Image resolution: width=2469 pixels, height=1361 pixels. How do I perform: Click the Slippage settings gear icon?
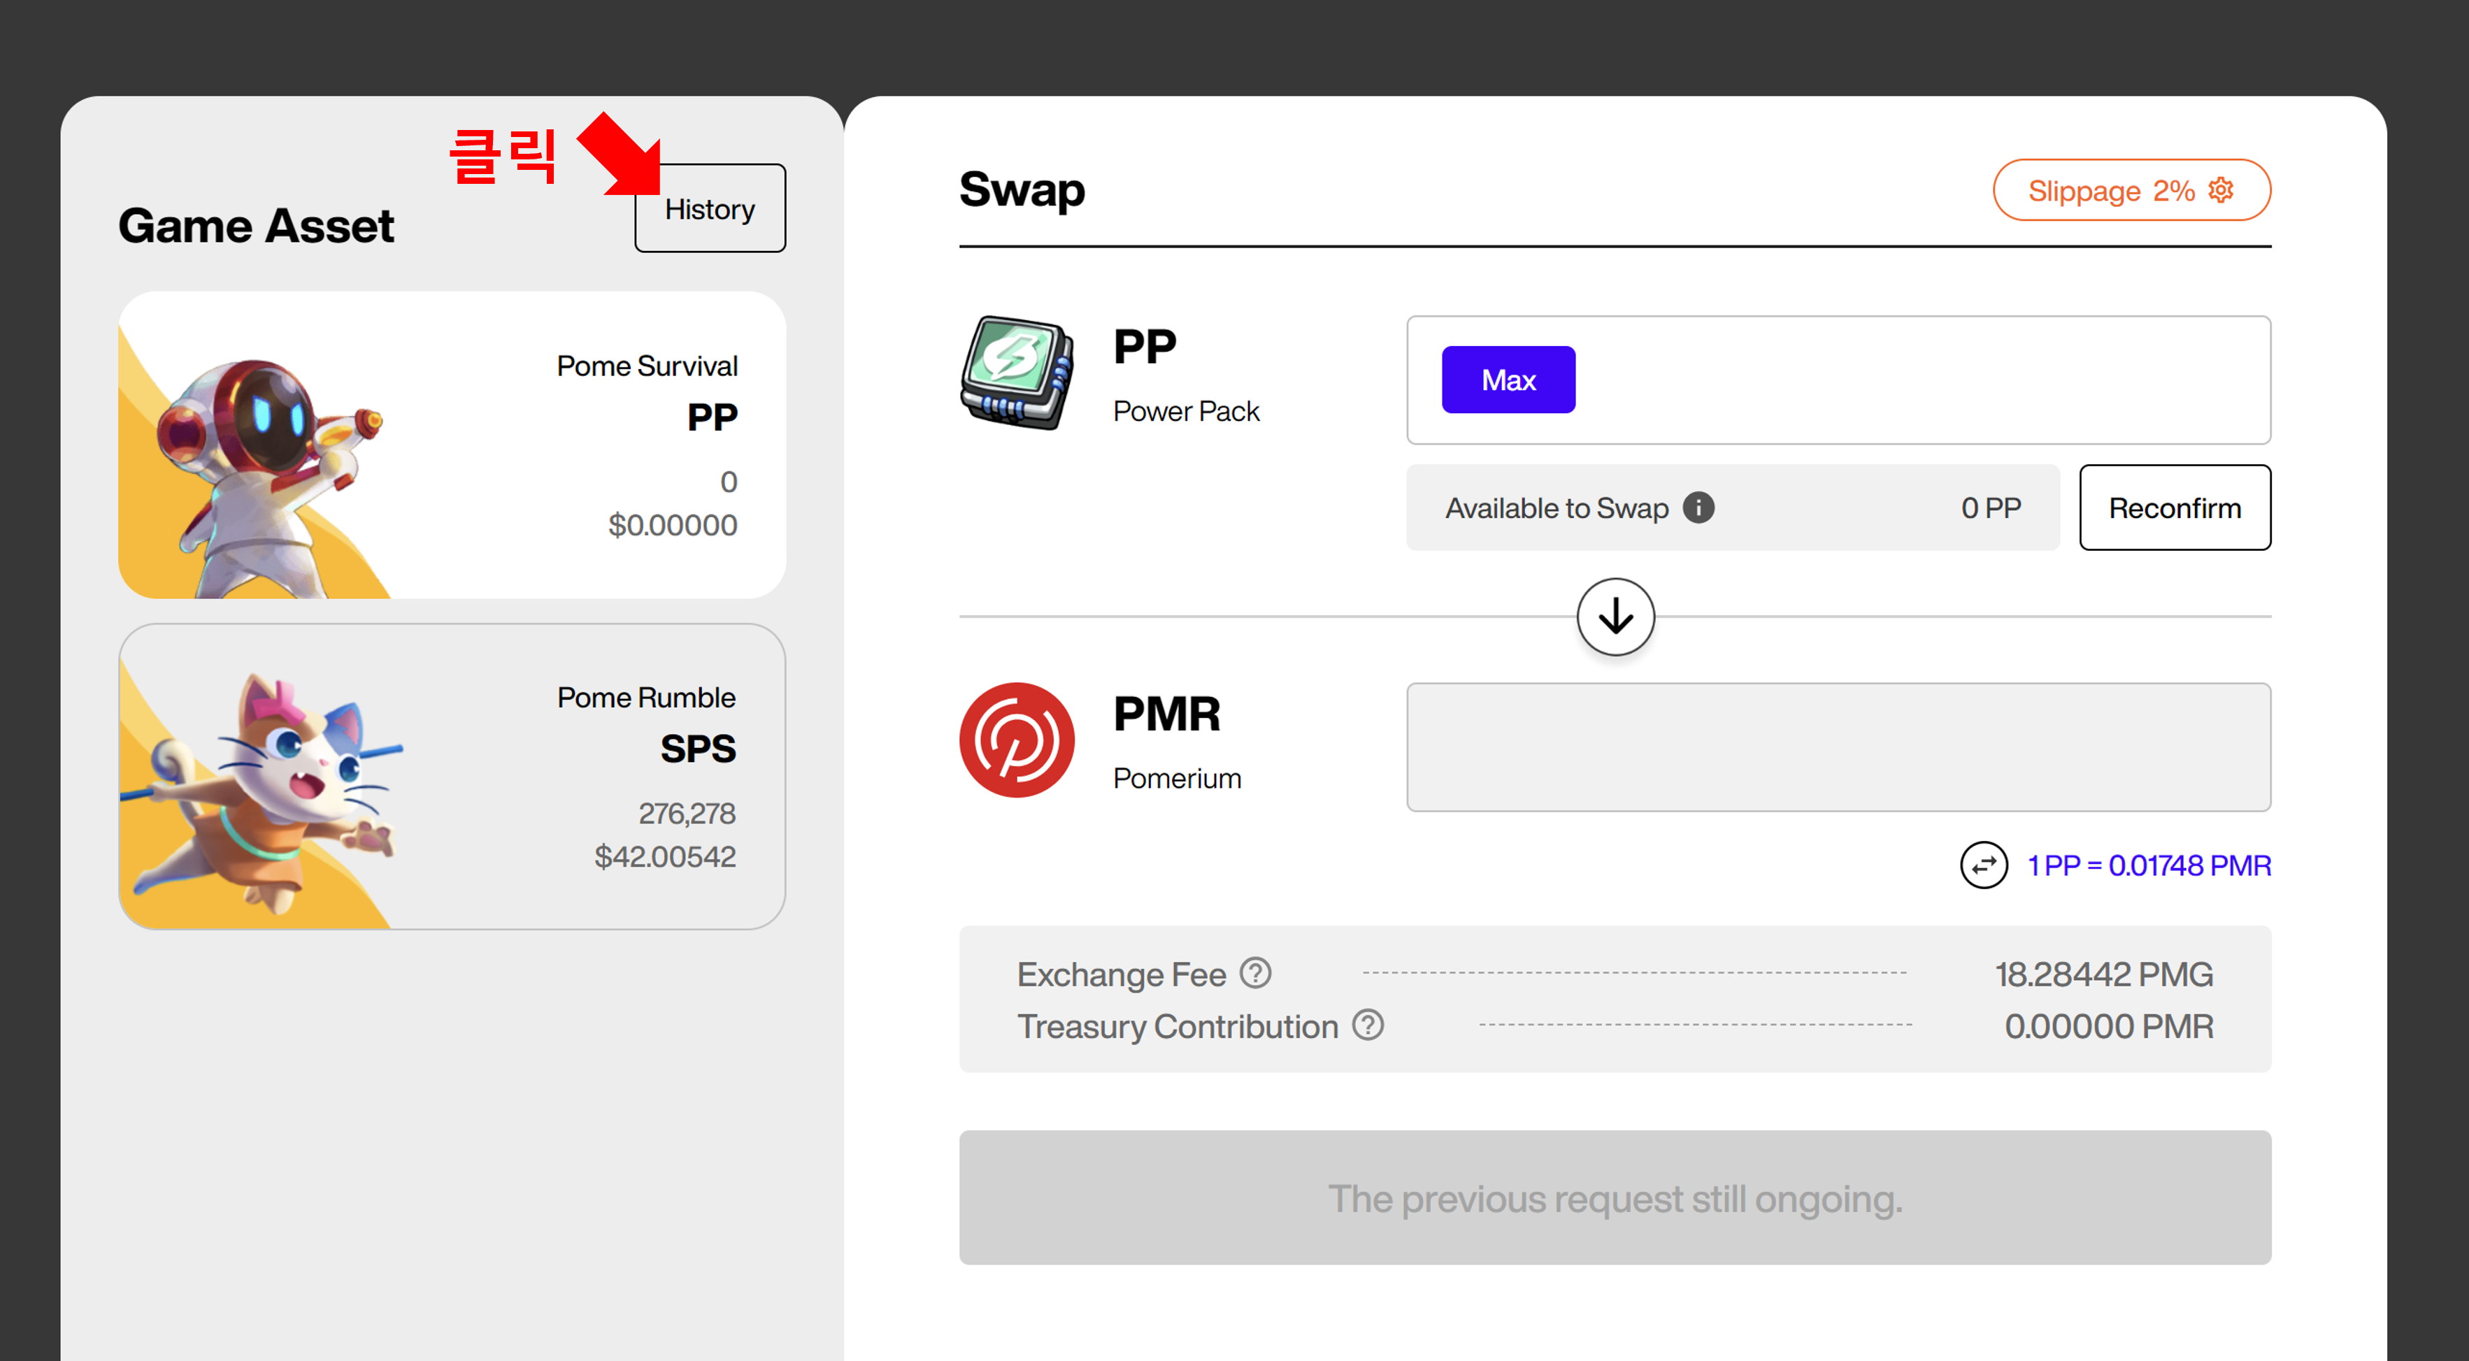pos(2221,189)
